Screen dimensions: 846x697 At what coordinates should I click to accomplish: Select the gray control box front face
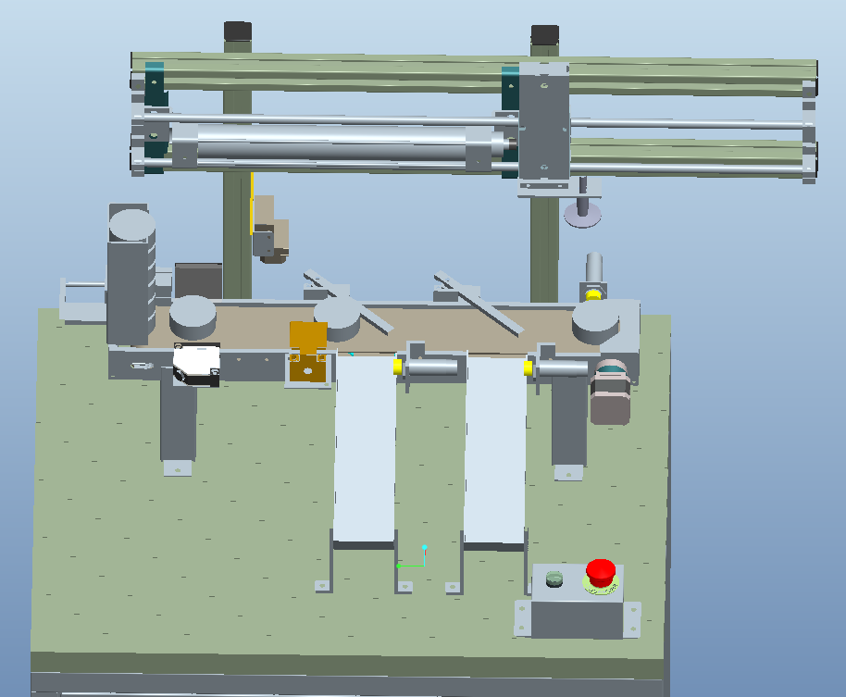578,619
